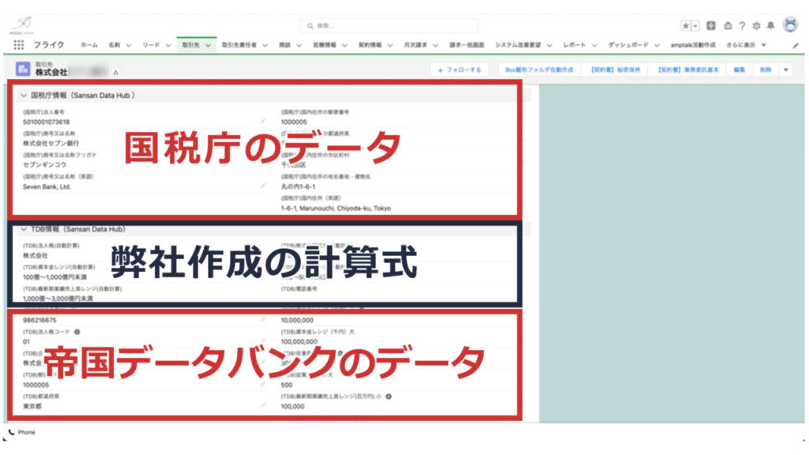The height and width of the screenshot is (455, 809).
Task: Go to the ホーム tab
Action: [88, 45]
